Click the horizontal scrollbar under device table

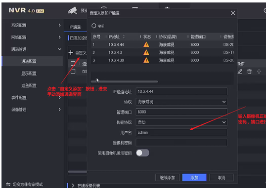pyautogui.click(x=125, y=81)
